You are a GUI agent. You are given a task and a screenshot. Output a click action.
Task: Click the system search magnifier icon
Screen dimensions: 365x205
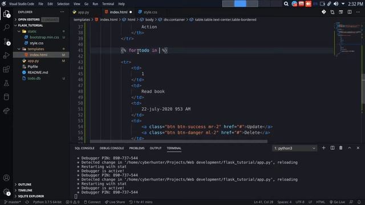pos(286,4)
